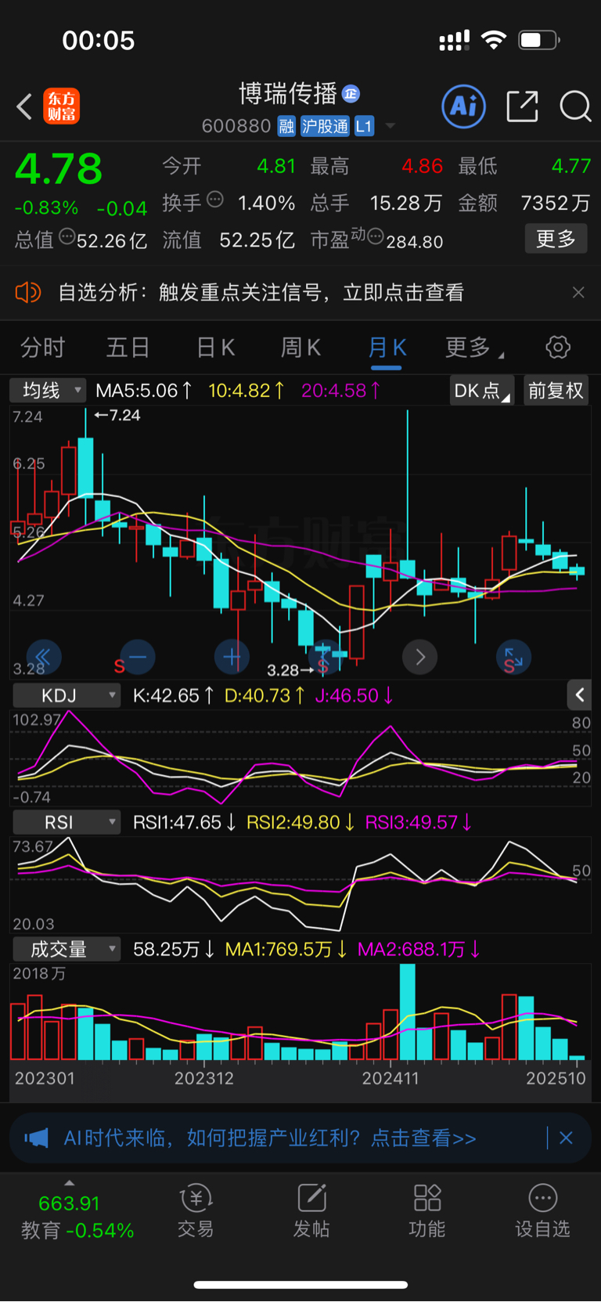Go back using the left chevron arrow
Image resolution: width=601 pixels, height=1302 pixels.
24,106
